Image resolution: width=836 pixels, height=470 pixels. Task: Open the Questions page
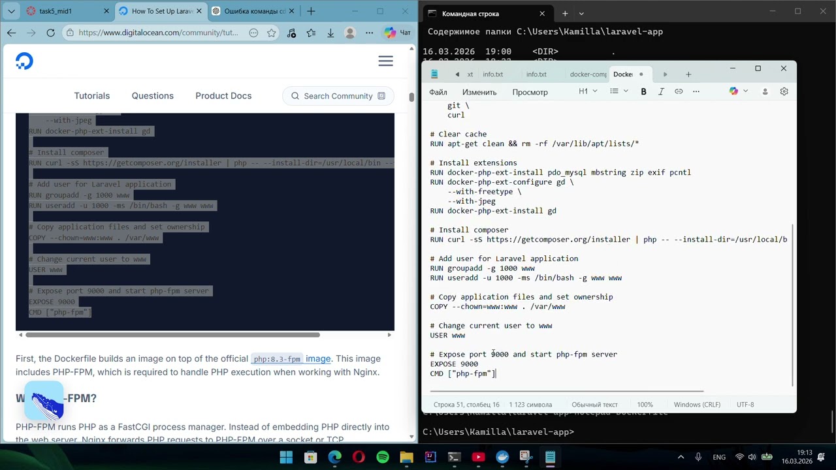(153, 96)
